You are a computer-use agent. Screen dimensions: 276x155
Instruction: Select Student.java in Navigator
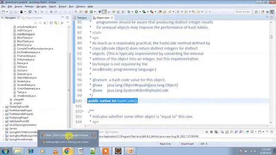pos(24,81)
